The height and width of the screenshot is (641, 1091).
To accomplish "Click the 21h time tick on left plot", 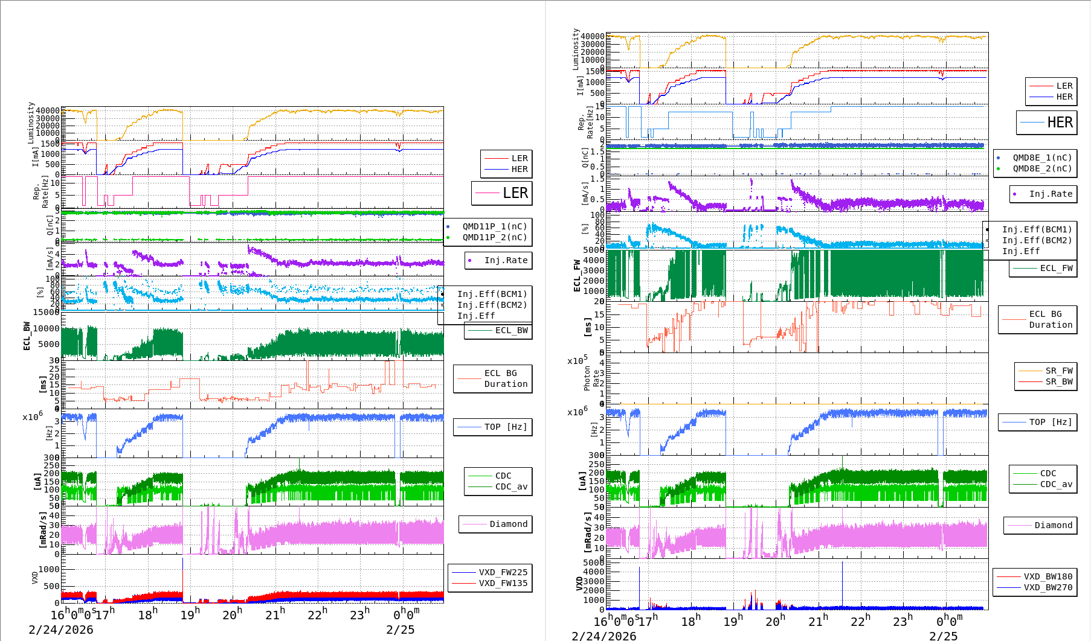I will (x=275, y=614).
